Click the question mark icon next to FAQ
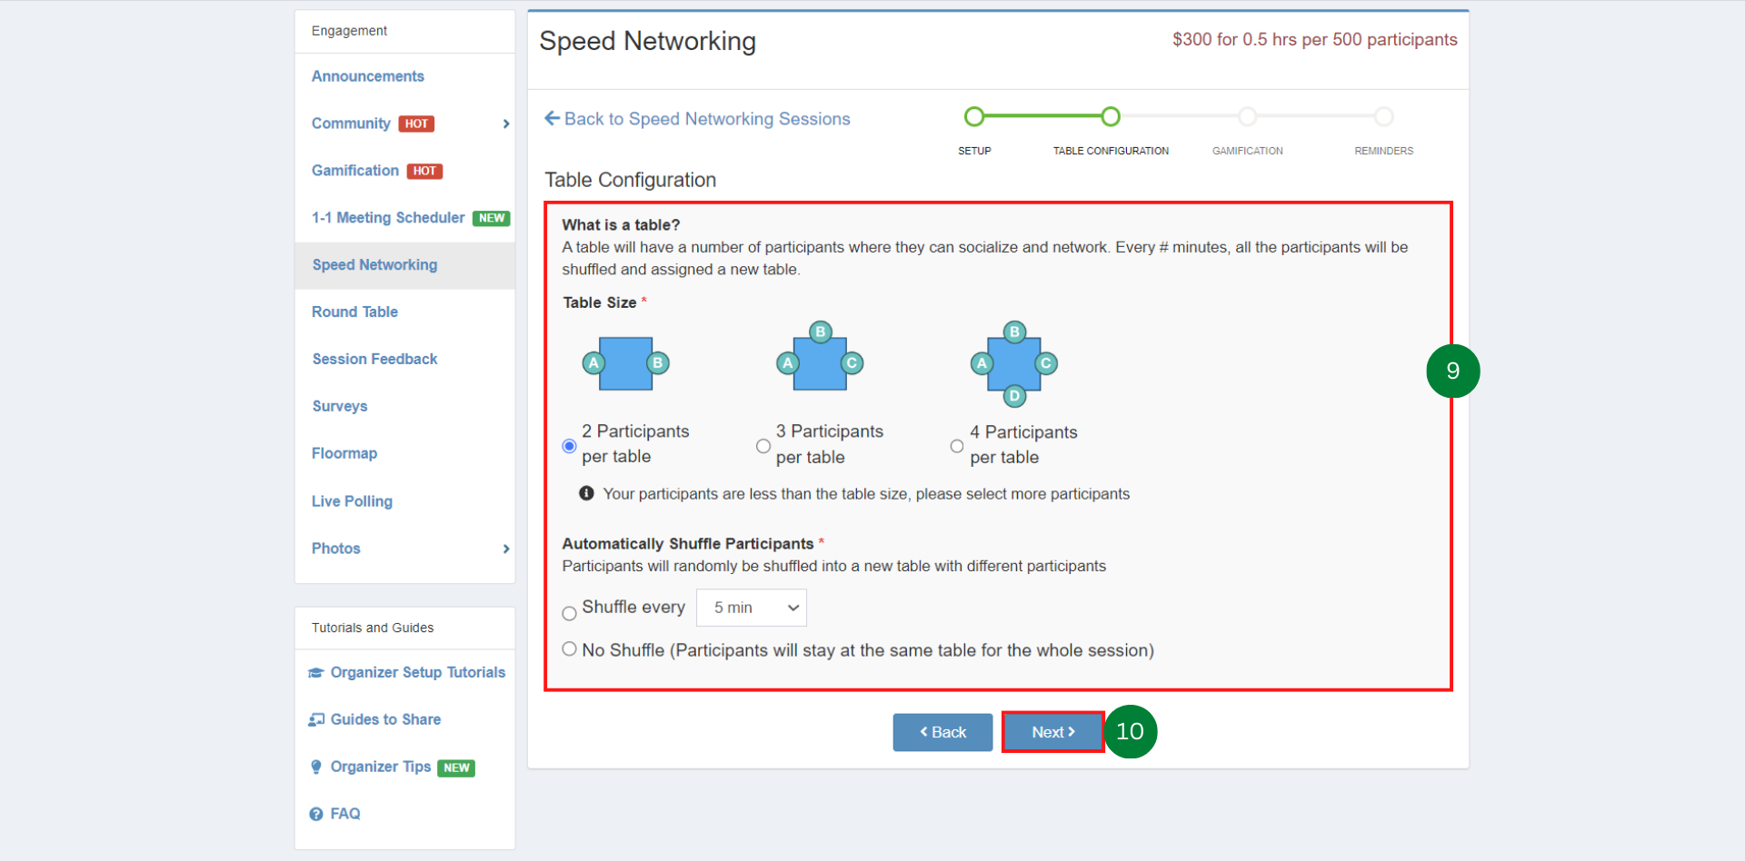This screenshot has height=861, width=1745. [x=315, y=814]
